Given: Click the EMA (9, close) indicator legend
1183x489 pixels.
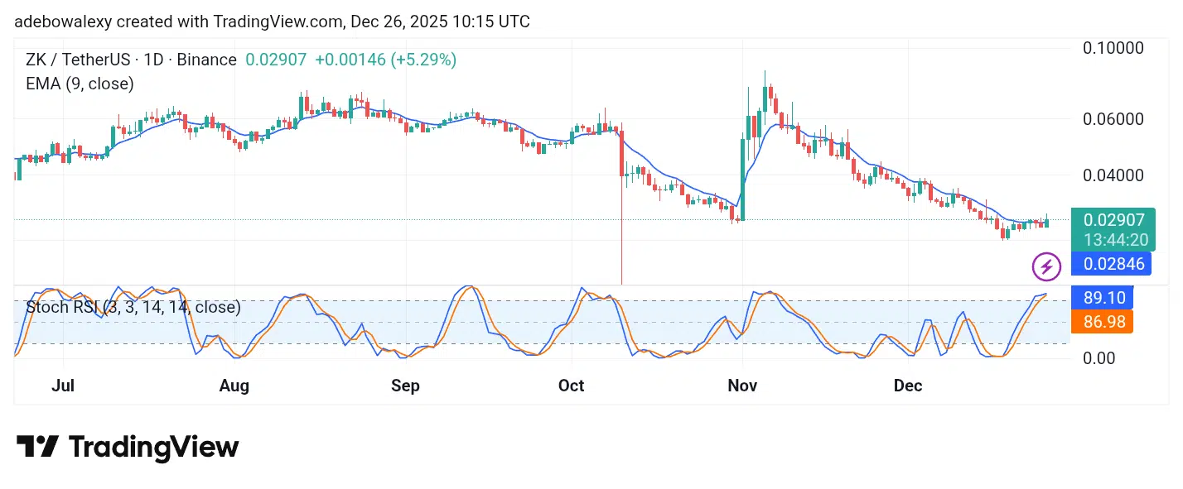Looking at the screenshot, I should pyautogui.click(x=80, y=84).
